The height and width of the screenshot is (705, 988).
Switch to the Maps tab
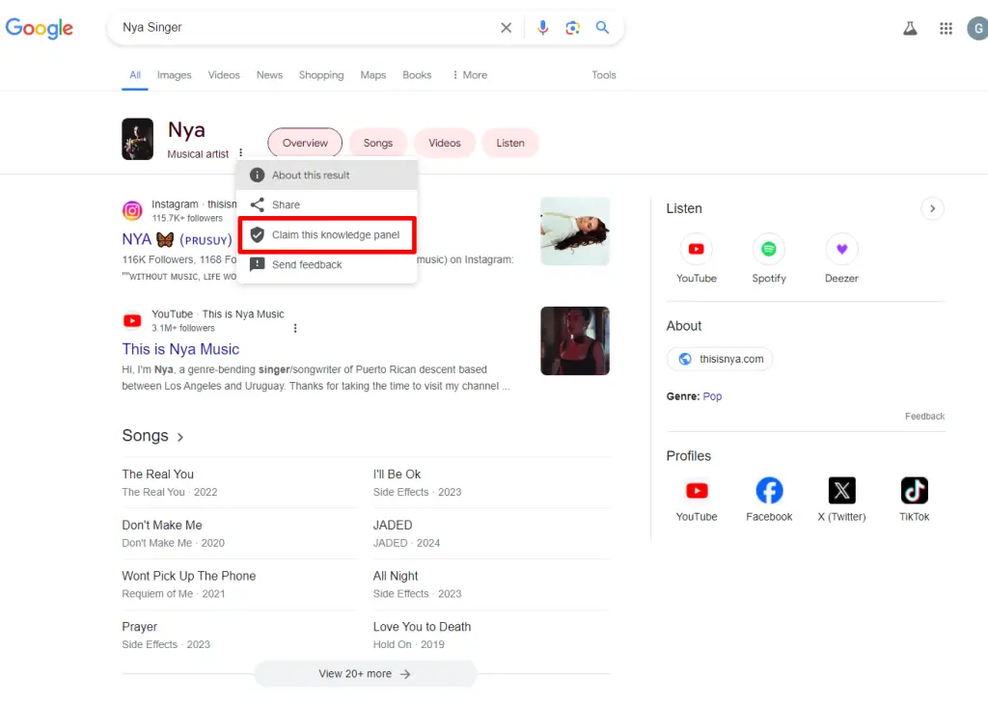373,75
